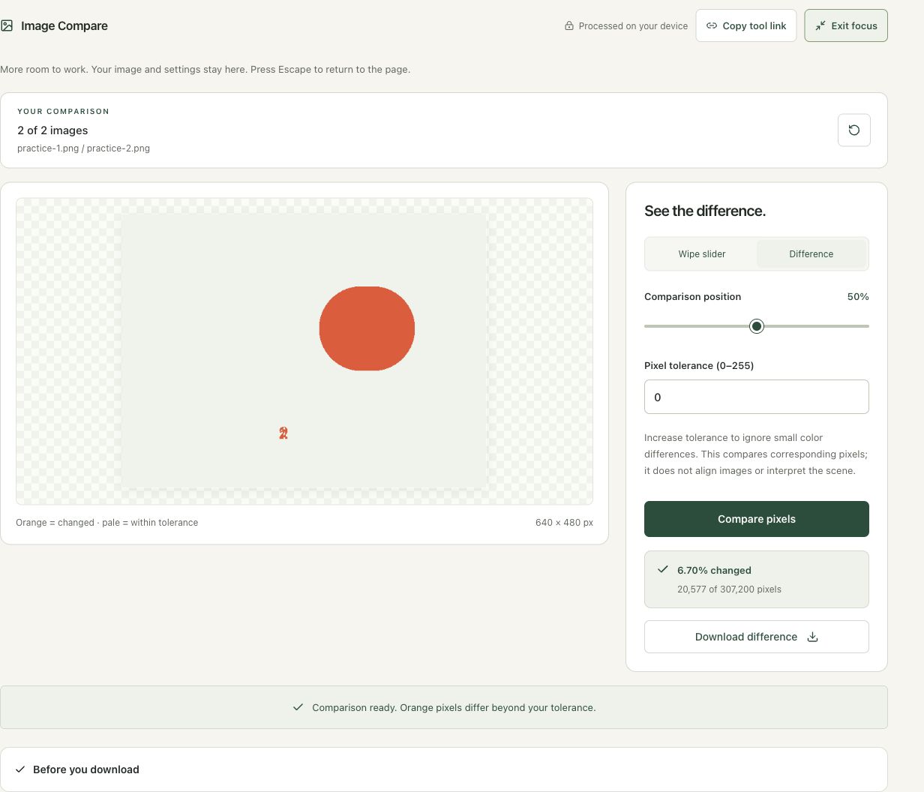Click the collapse arrows icon in Exit focus
This screenshot has height=792, width=924.
click(820, 25)
